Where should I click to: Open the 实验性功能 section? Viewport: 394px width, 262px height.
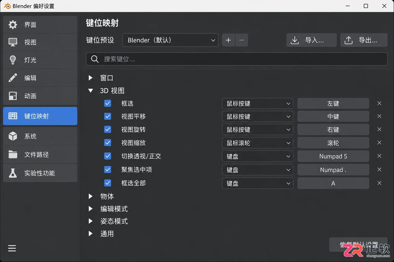(x=40, y=173)
